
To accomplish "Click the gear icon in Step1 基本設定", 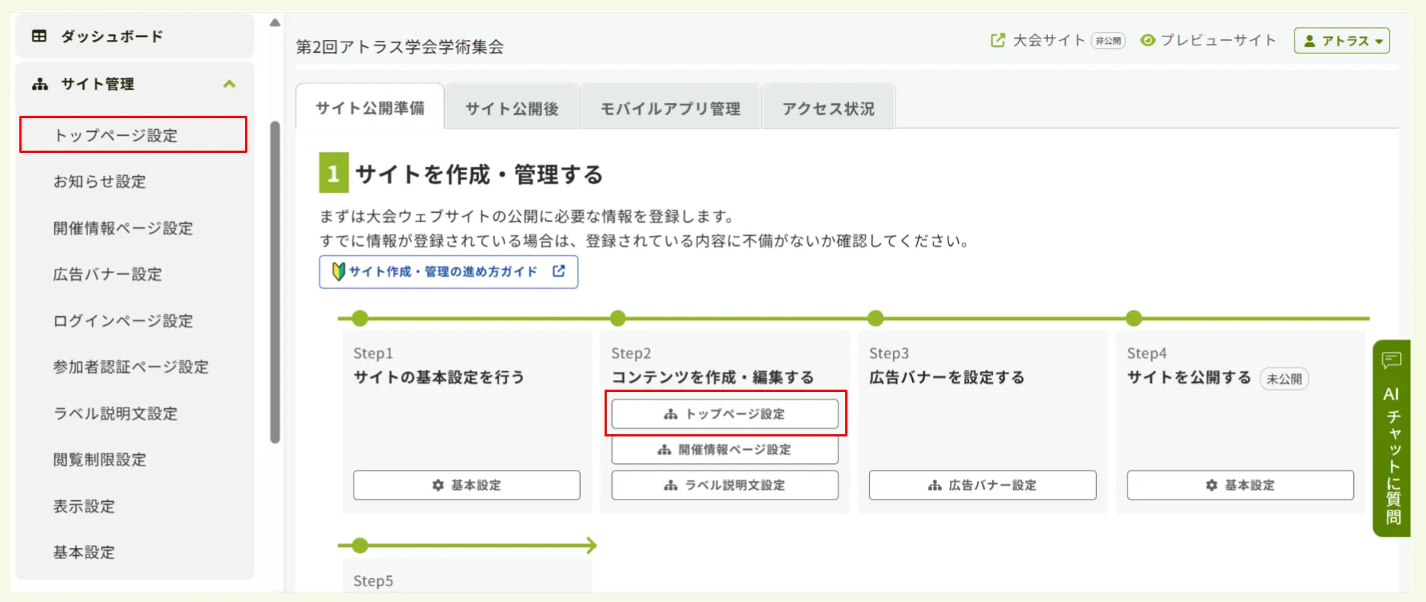I will (x=438, y=485).
